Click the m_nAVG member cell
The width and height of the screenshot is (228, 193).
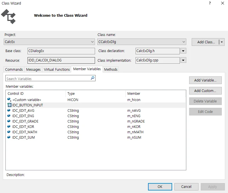134,110
